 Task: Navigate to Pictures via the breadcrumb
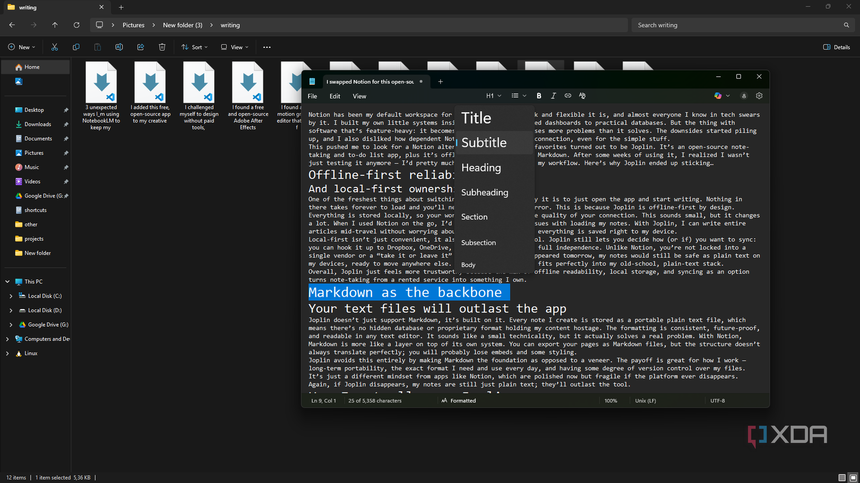click(x=133, y=24)
